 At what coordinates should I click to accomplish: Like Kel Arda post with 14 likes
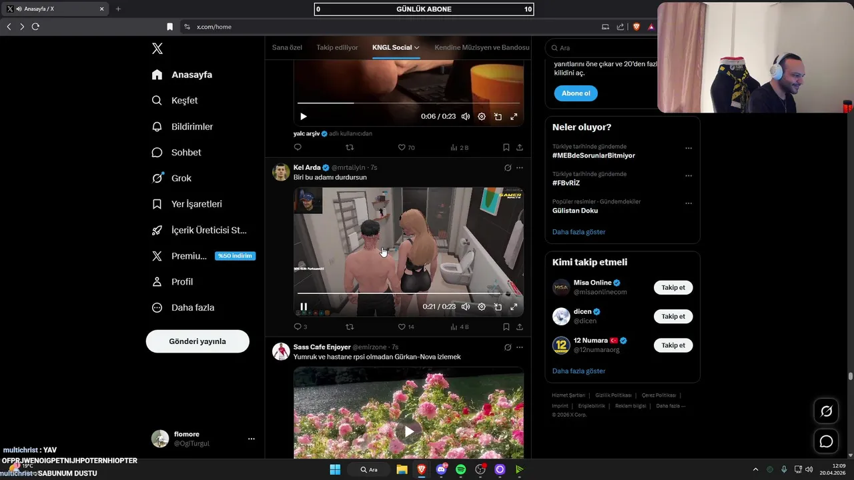tap(406, 327)
